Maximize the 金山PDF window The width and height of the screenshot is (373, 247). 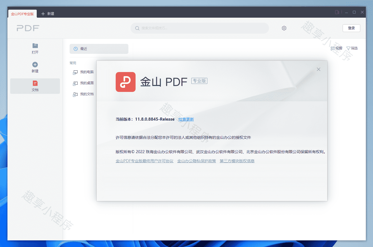click(354, 12)
